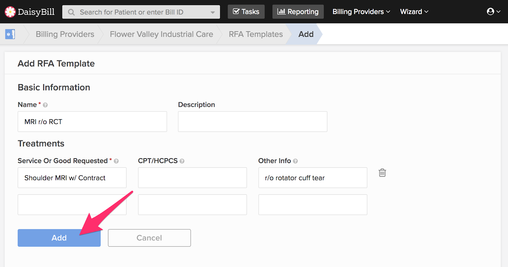Navigate to RFA Templates breadcrumb
Viewport: 508px width, 267px height.
click(256, 34)
